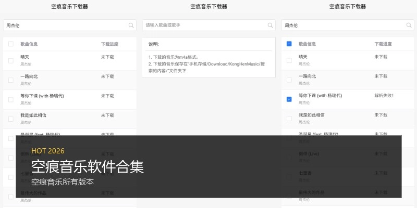This screenshot has width=417, height=208.
Task: Click the 下载进度 column header in the right panel
Action: pos(383,44)
